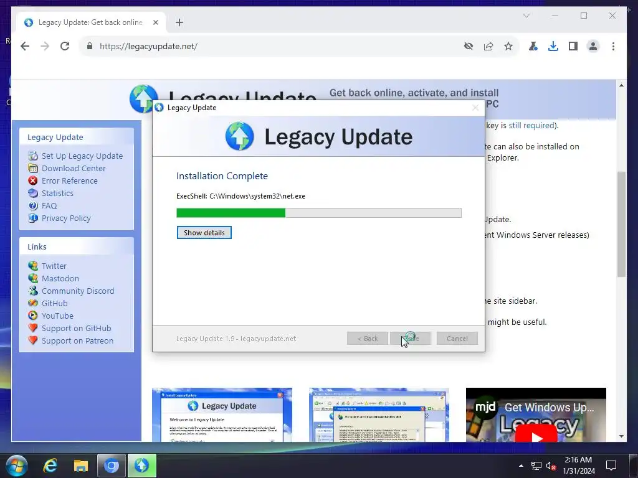Open File Explorer from the taskbar
Viewport: 638px width, 478px height.
(81, 466)
